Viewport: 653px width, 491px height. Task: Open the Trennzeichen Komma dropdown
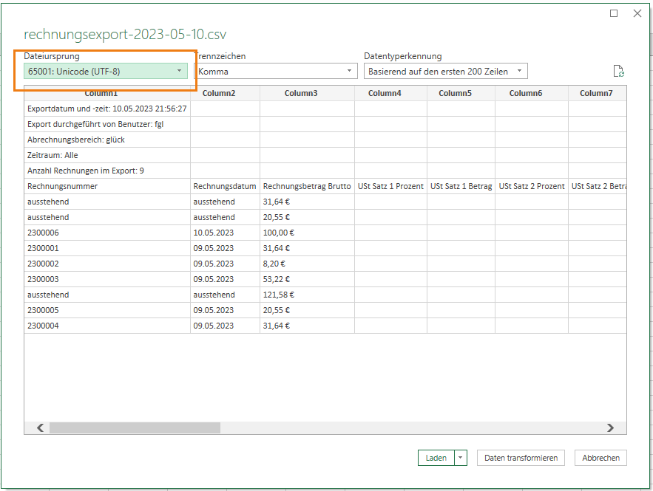point(276,71)
